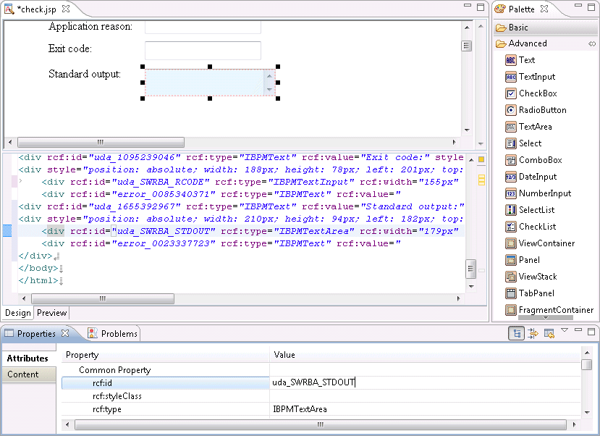
Task: Click design canvas scroll-down arrow
Action: [x=467, y=130]
